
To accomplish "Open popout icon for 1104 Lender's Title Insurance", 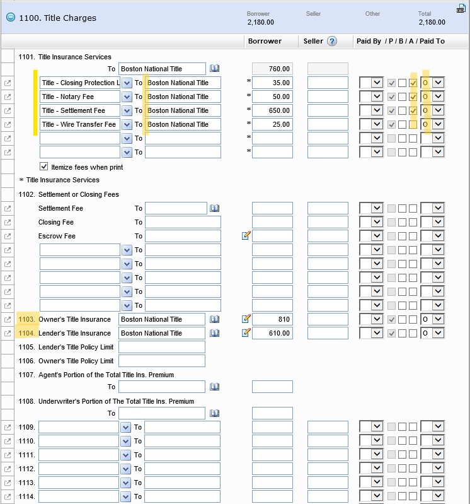I will pos(8,333).
